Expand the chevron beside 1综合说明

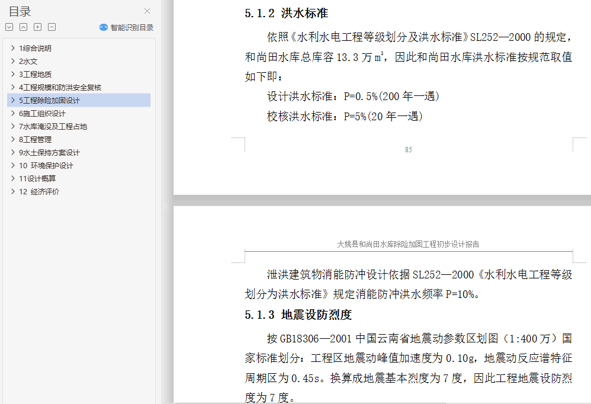coord(13,48)
